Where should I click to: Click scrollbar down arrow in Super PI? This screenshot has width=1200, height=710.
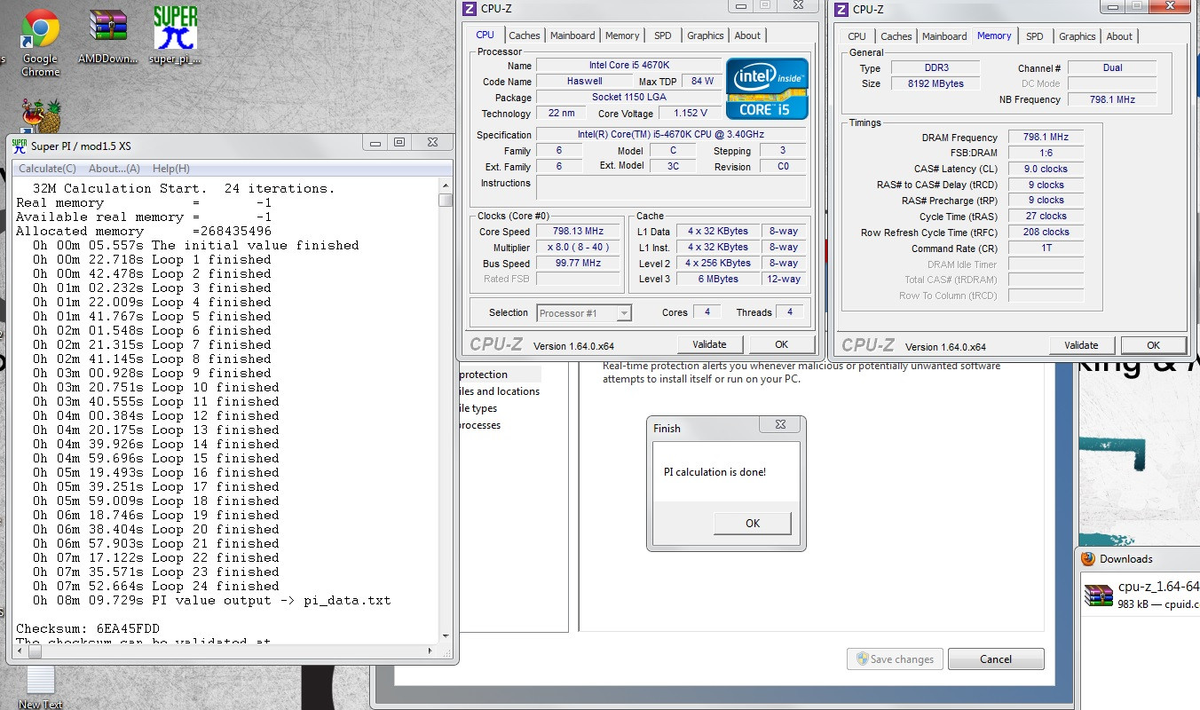pos(446,635)
